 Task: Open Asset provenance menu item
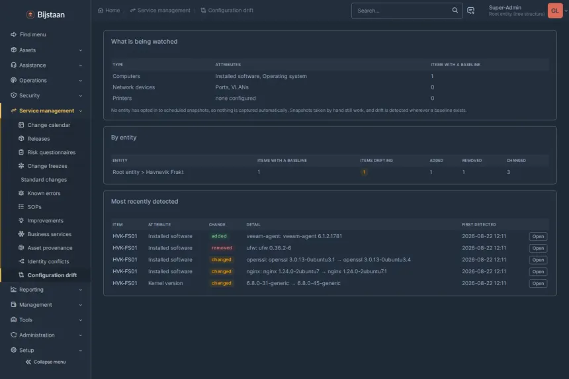click(50, 248)
